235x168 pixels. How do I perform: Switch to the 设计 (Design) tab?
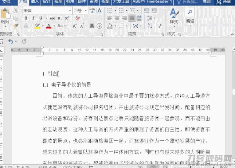[x=47, y=2]
